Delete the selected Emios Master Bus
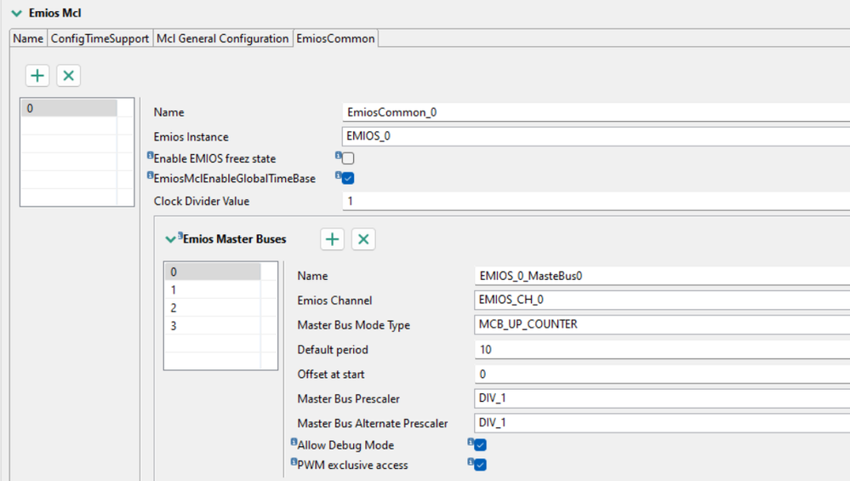 [363, 239]
